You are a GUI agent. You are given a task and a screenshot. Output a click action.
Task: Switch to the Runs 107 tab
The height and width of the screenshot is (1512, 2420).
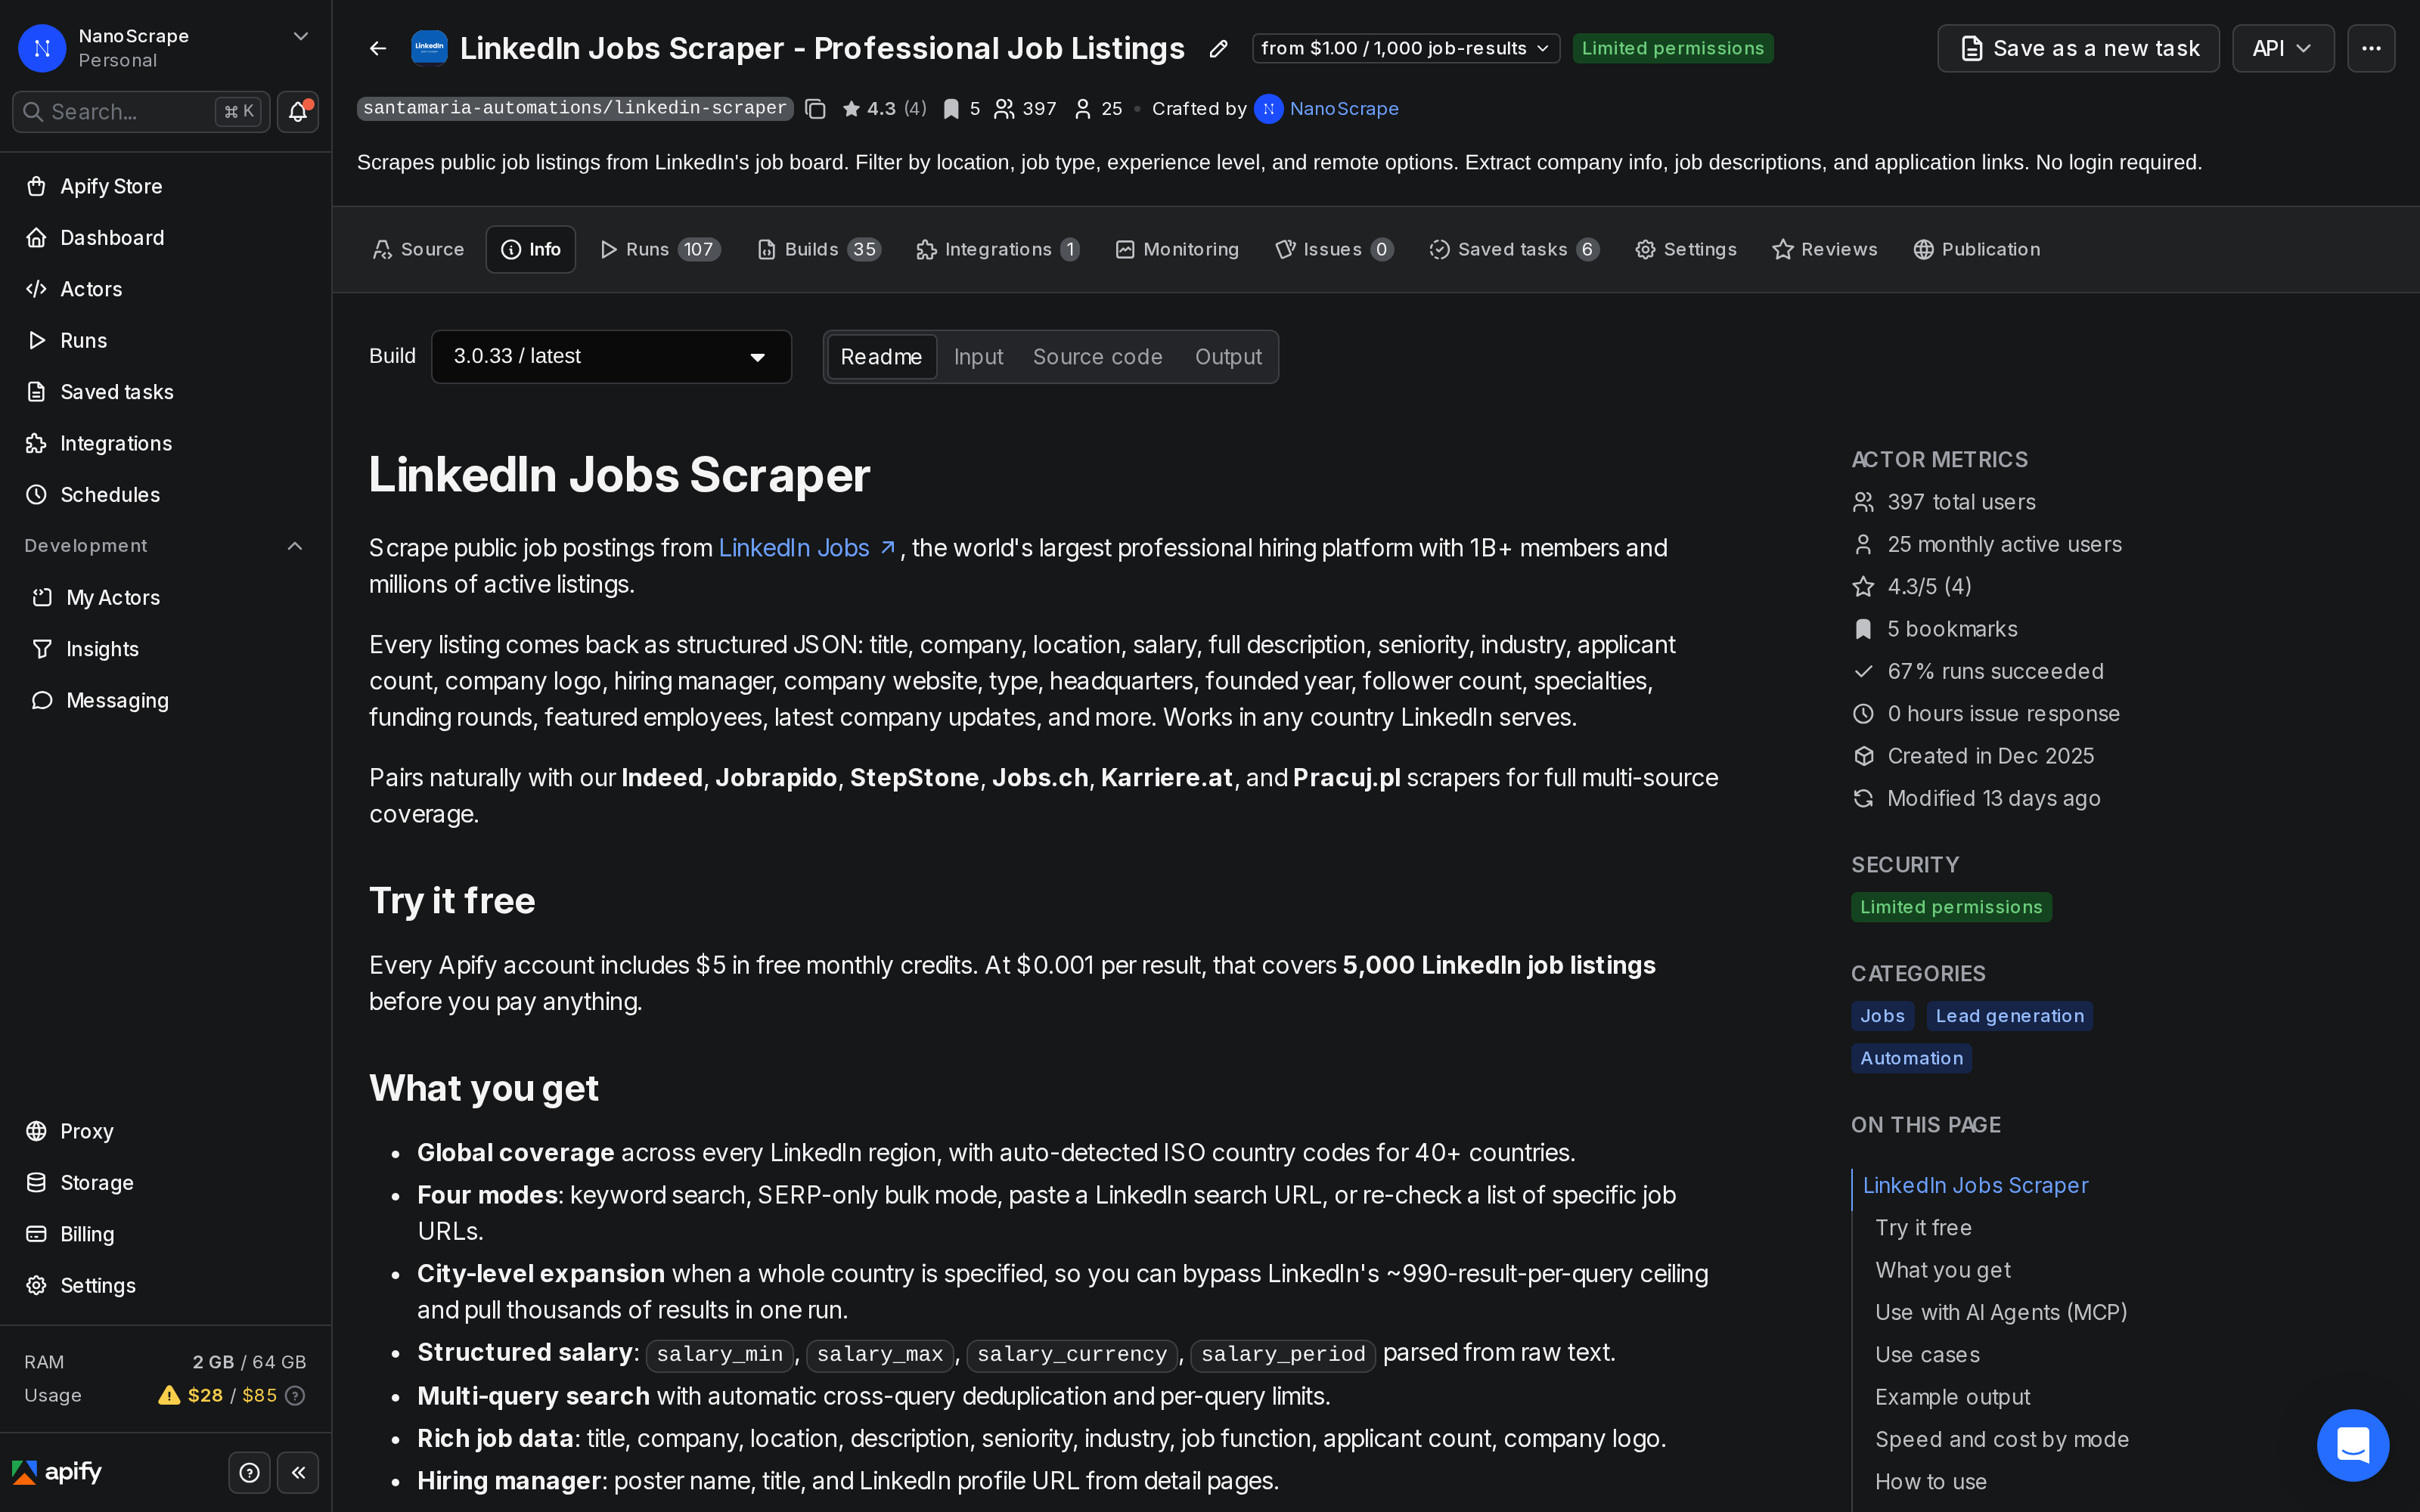[660, 249]
